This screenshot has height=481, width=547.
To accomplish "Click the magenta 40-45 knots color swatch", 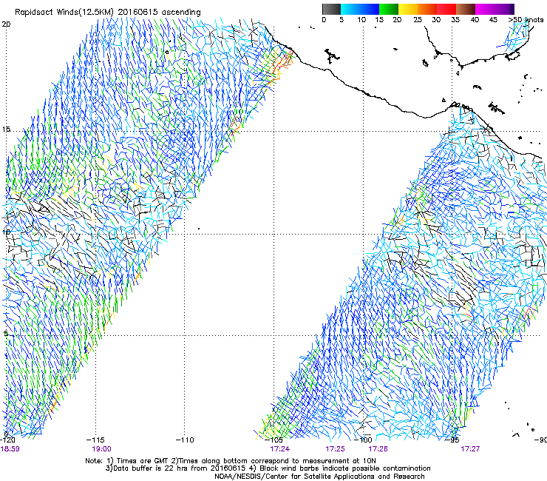I will point(485,9).
